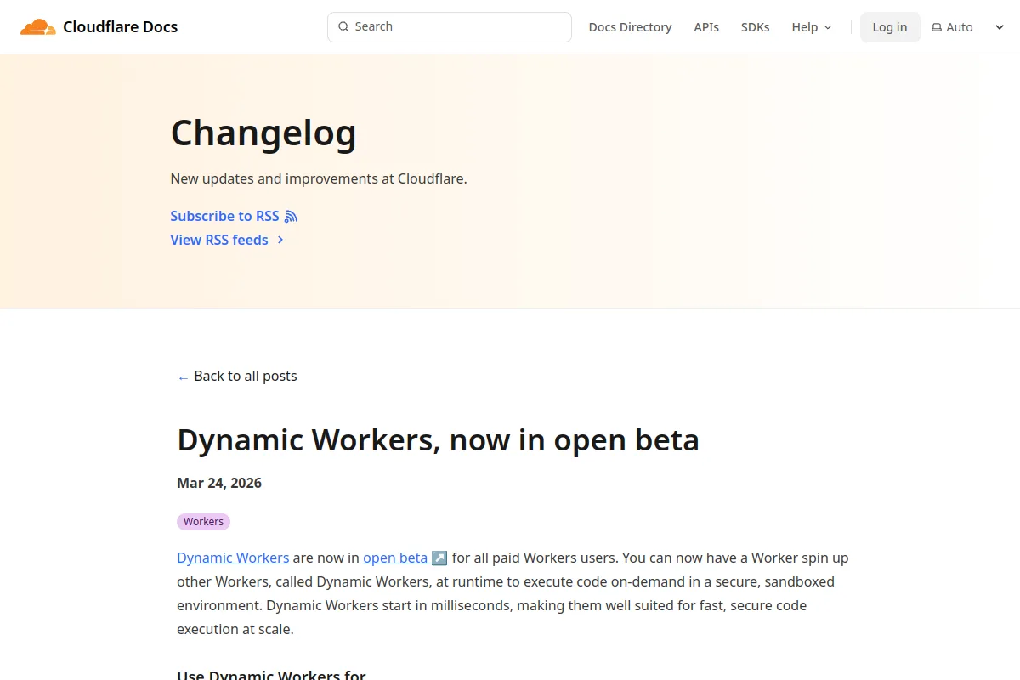Select text New updates and improvements at Cloudflare
The image size is (1020, 680).
click(319, 178)
